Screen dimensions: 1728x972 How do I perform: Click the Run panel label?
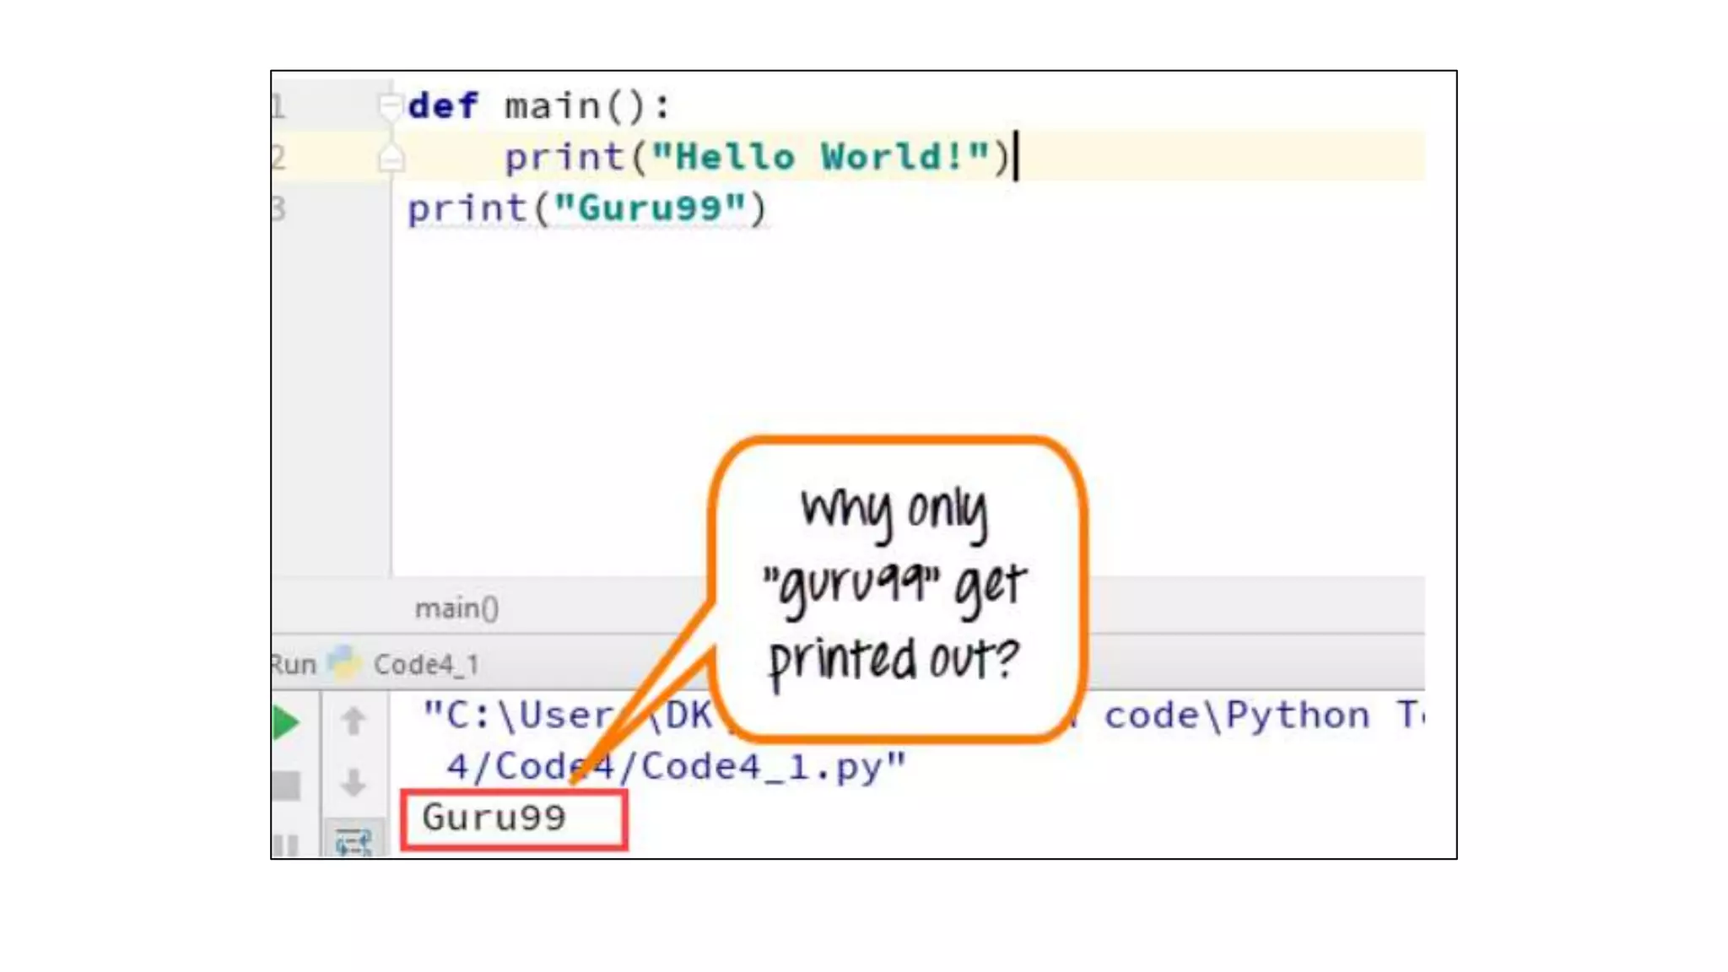click(293, 665)
